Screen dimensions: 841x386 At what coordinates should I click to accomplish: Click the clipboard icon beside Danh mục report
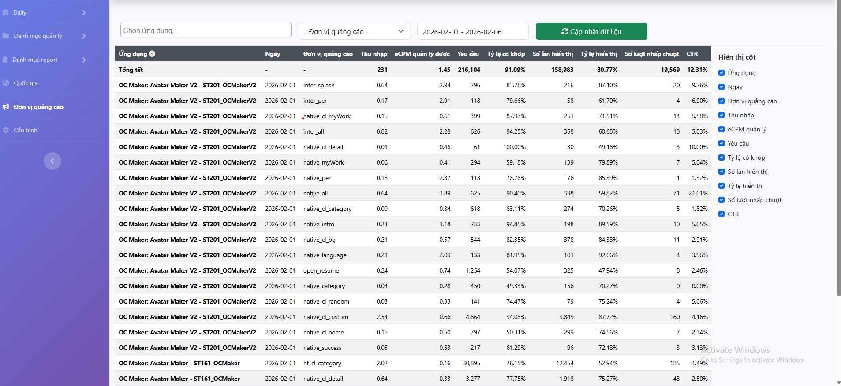[x=5, y=60]
